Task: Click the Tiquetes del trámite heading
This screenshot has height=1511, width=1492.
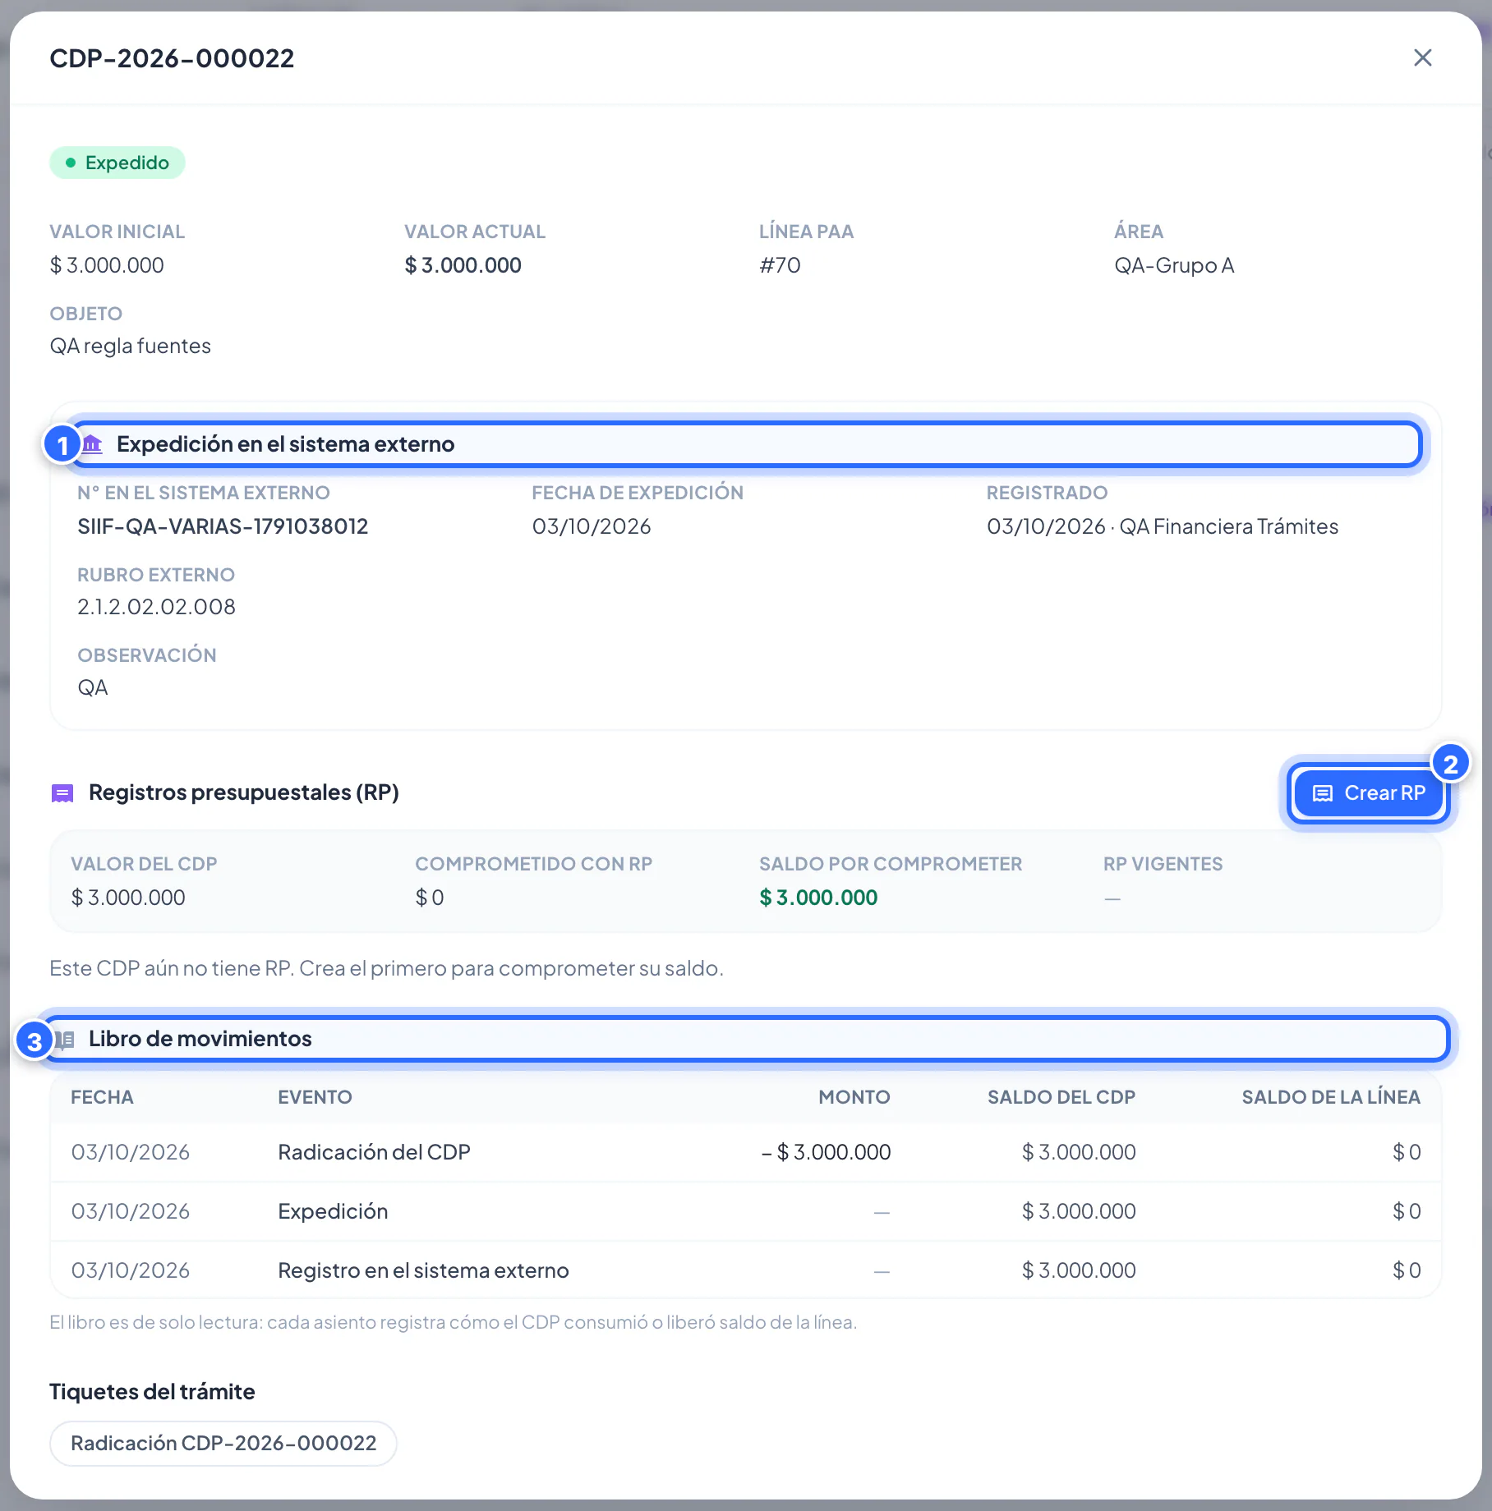Action: pos(152,1392)
